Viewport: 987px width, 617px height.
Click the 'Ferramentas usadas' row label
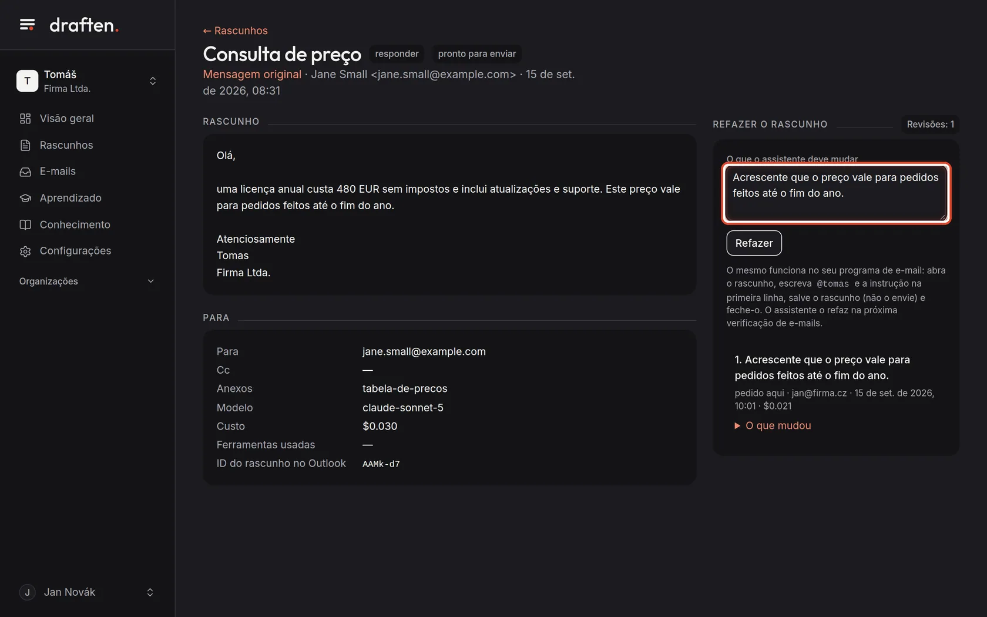coord(266,445)
